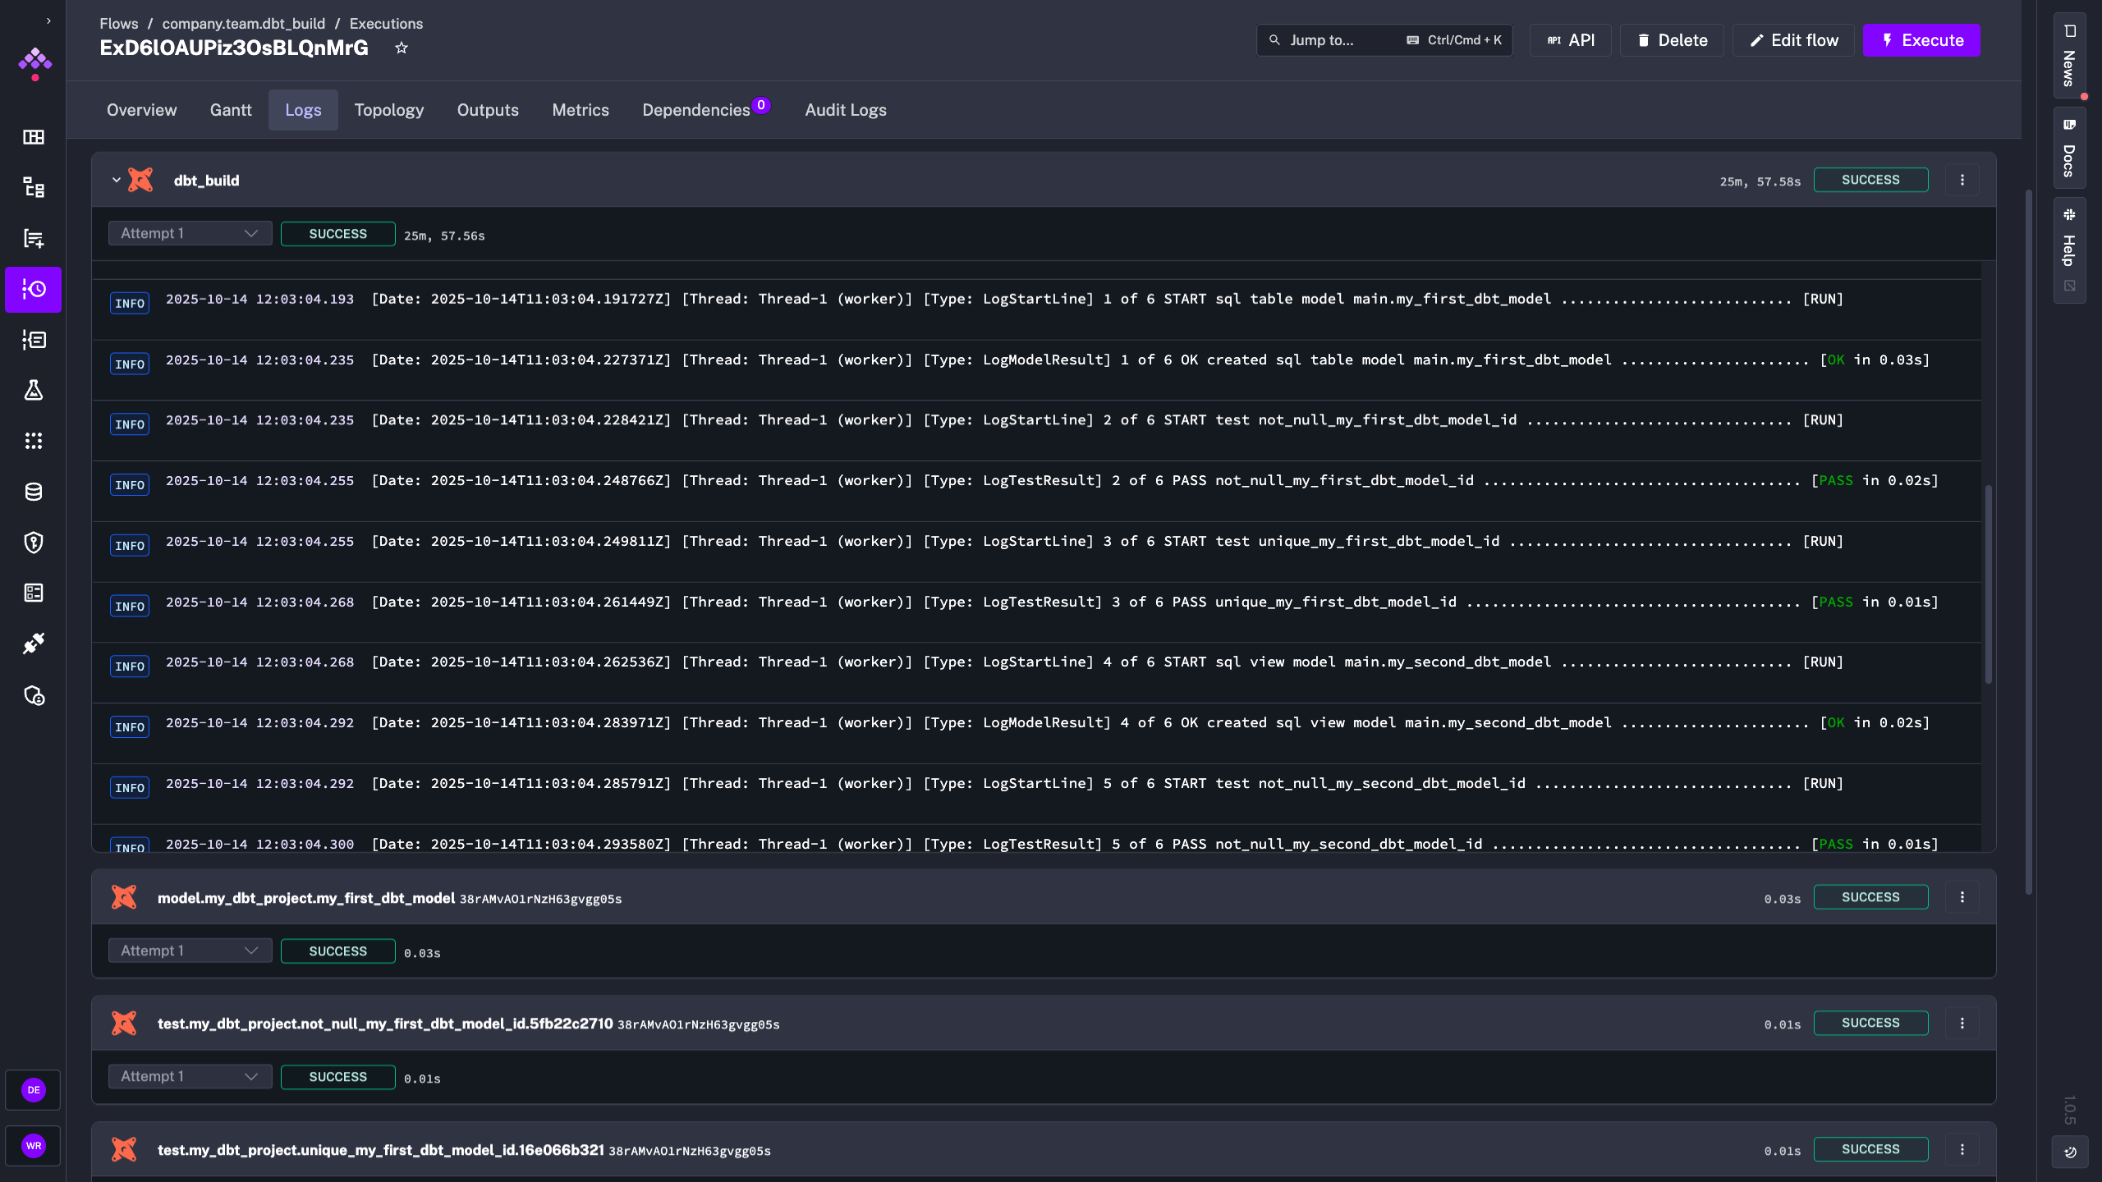The height and width of the screenshot is (1182, 2102).
Task: Open Attempt 1 dropdown for my_first_dbt_model
Action: click(x=190, y=951)
